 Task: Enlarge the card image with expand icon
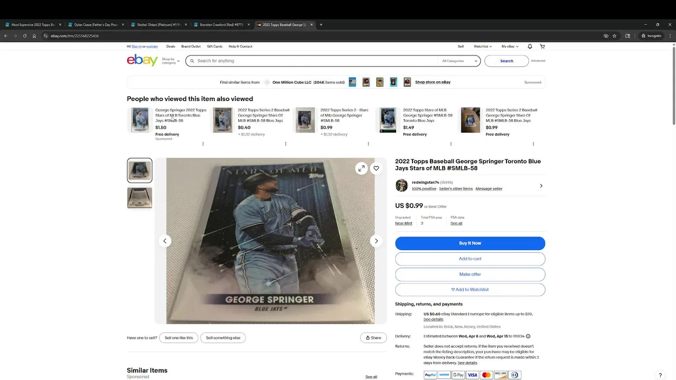pyautogui.click(x=361, y=168)
